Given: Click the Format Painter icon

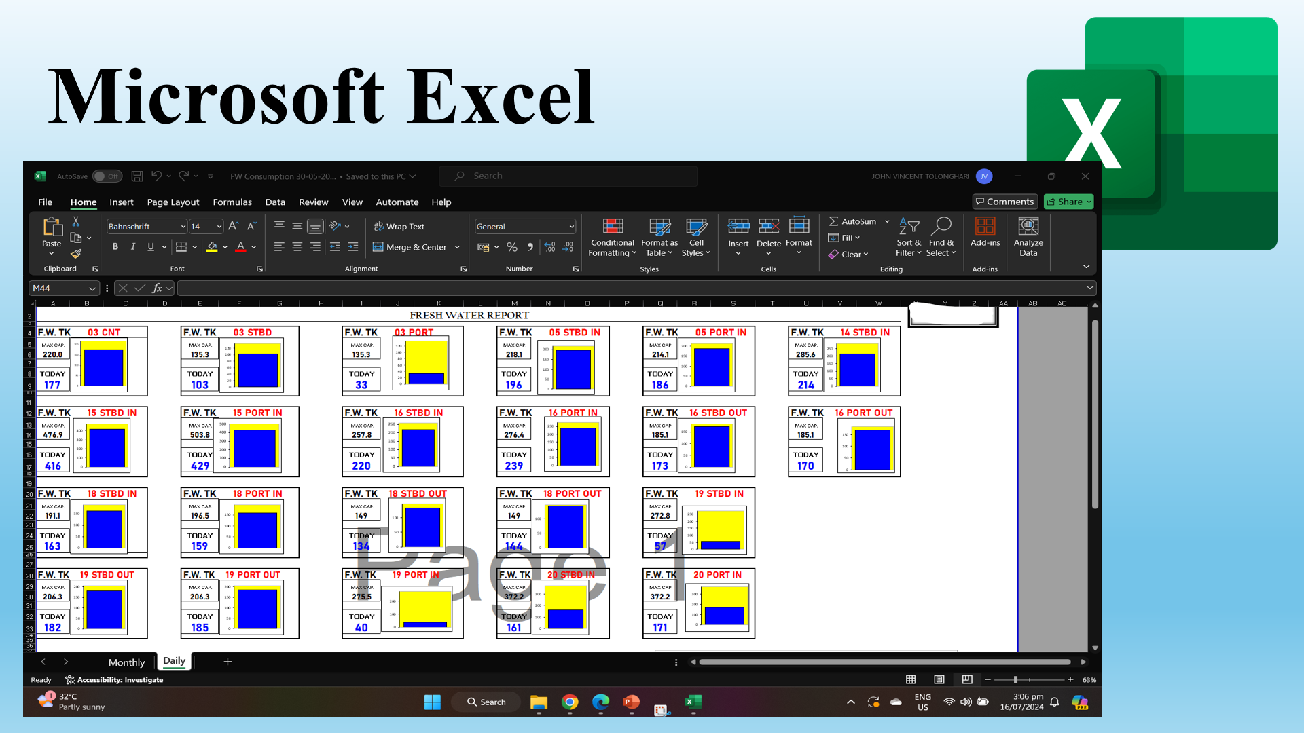Looking at the screenshot, I should [76, 254].
